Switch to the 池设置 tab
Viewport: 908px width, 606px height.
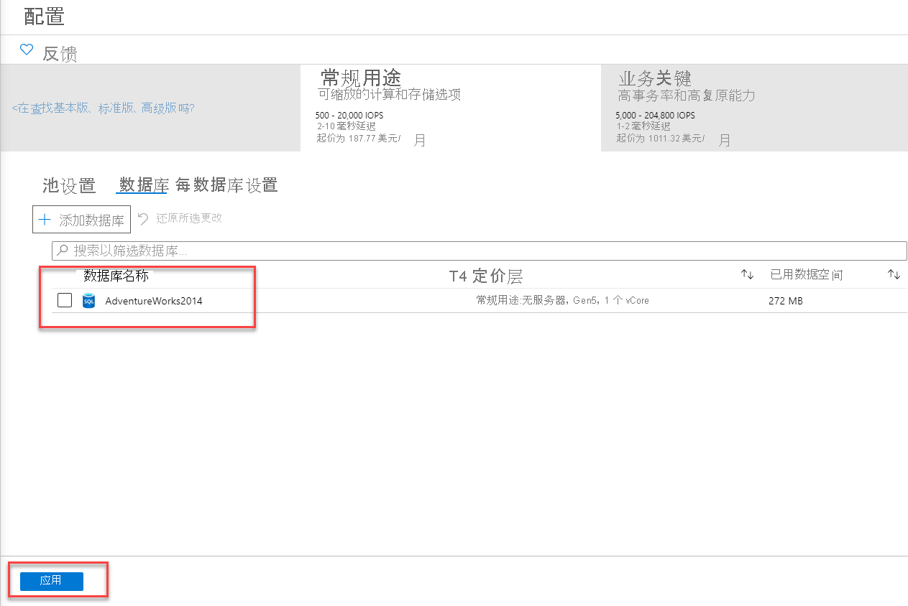[69, 185]
